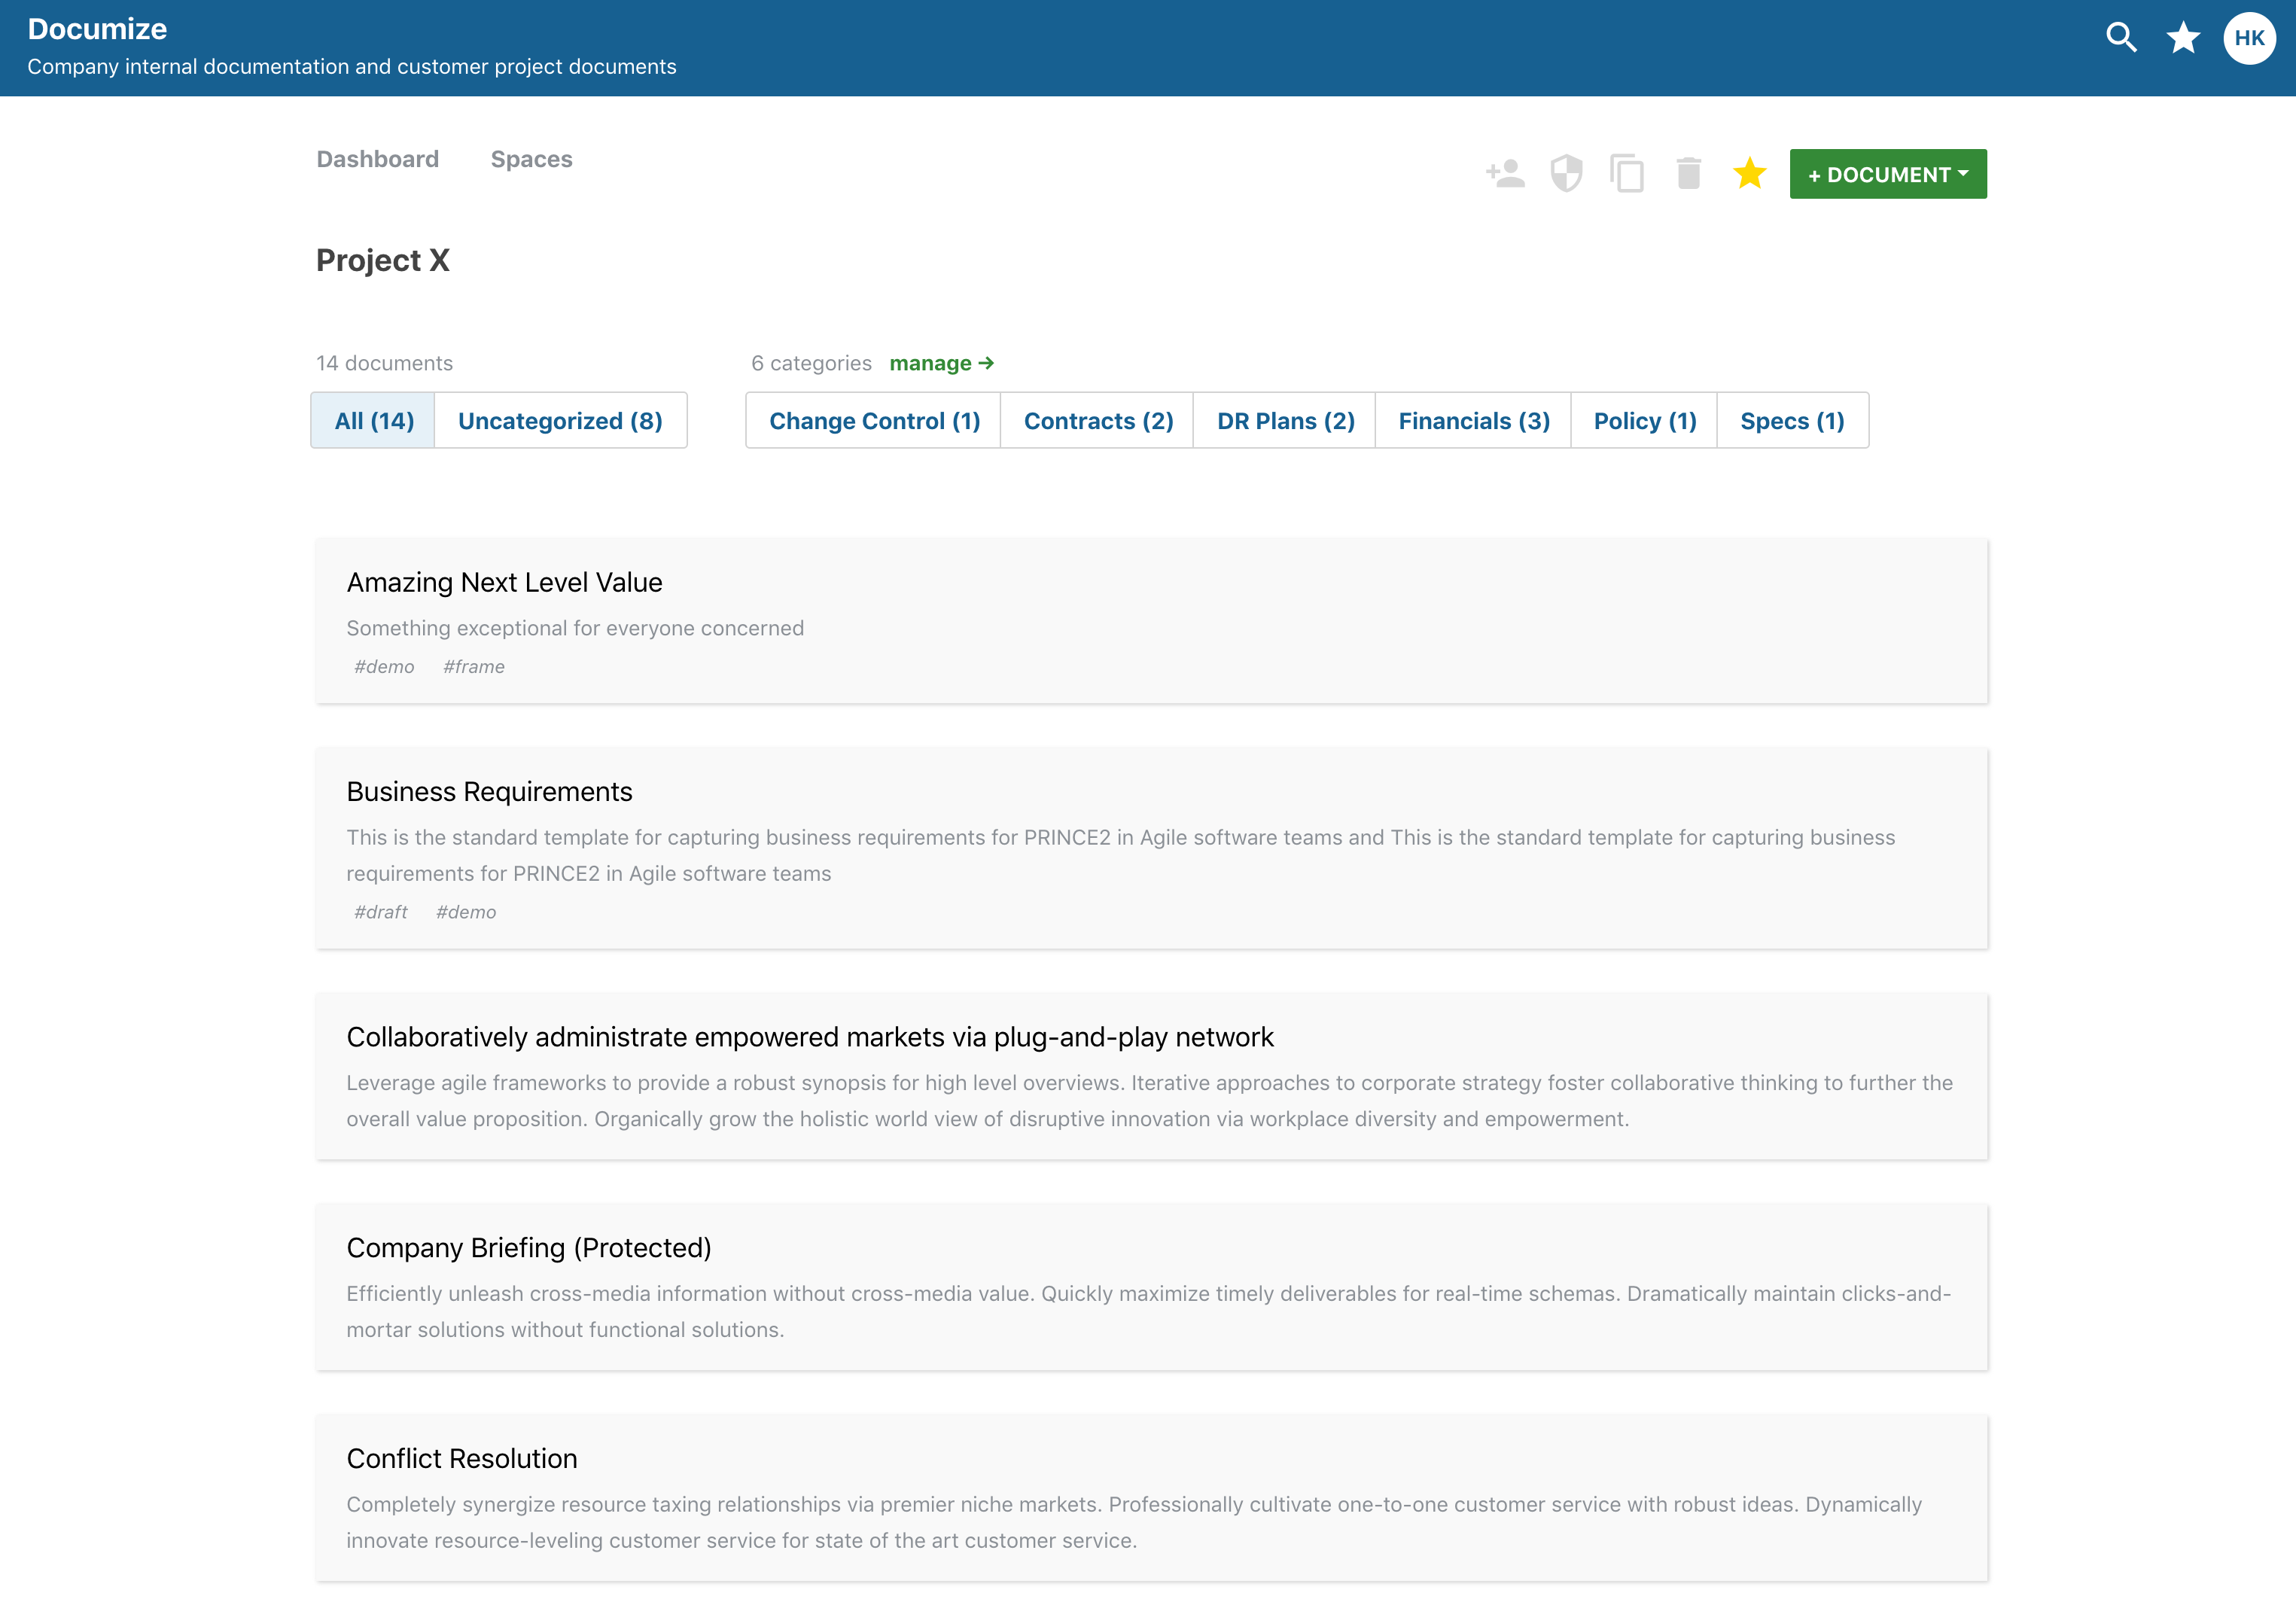Click the #draft tag

pyautogui.click(x=381, y=912)
